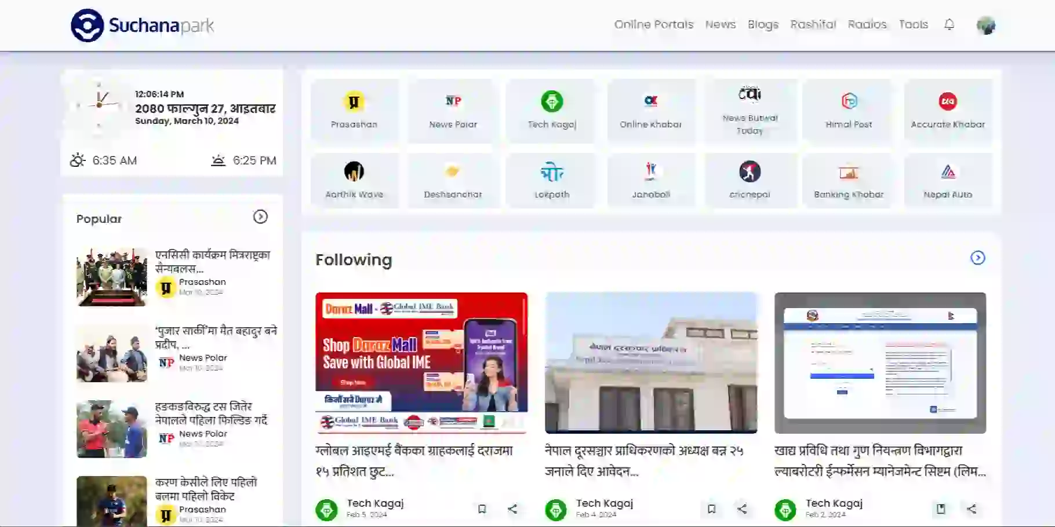This screenshot has height=527, width=1055.
Task: Open the notifications bell
Action: coord(949,24)
